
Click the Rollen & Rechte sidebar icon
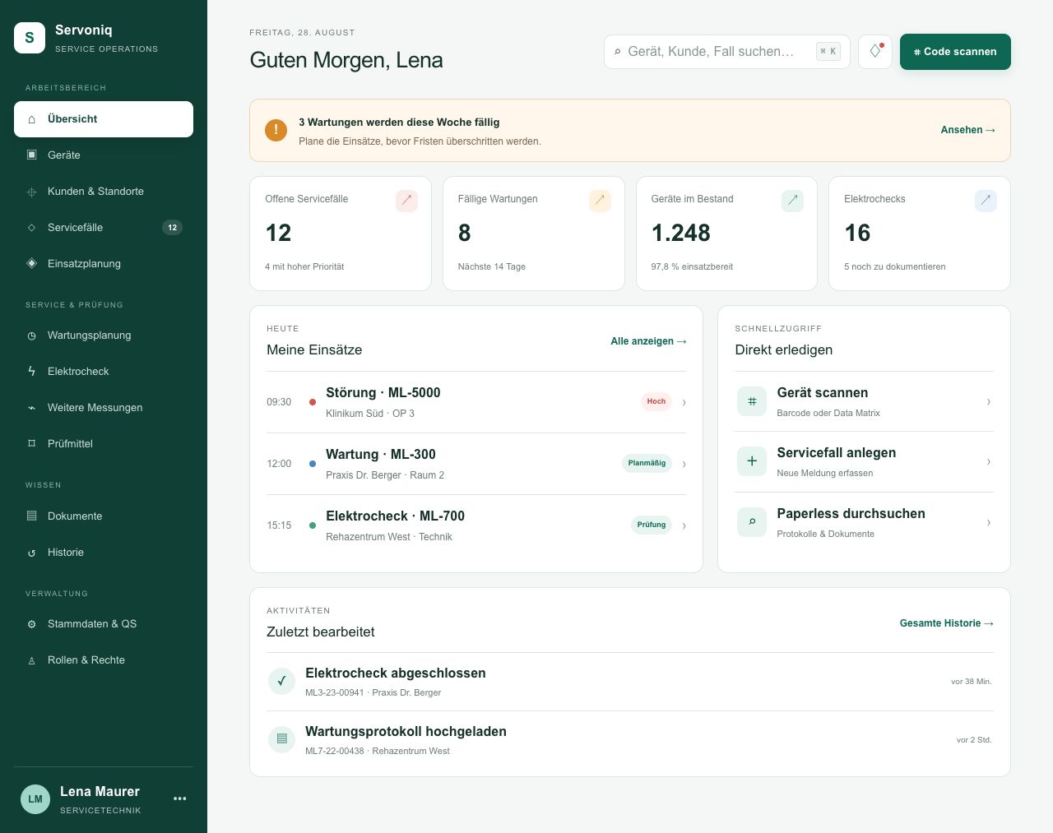pyautogui.click(x=31, y=660)
